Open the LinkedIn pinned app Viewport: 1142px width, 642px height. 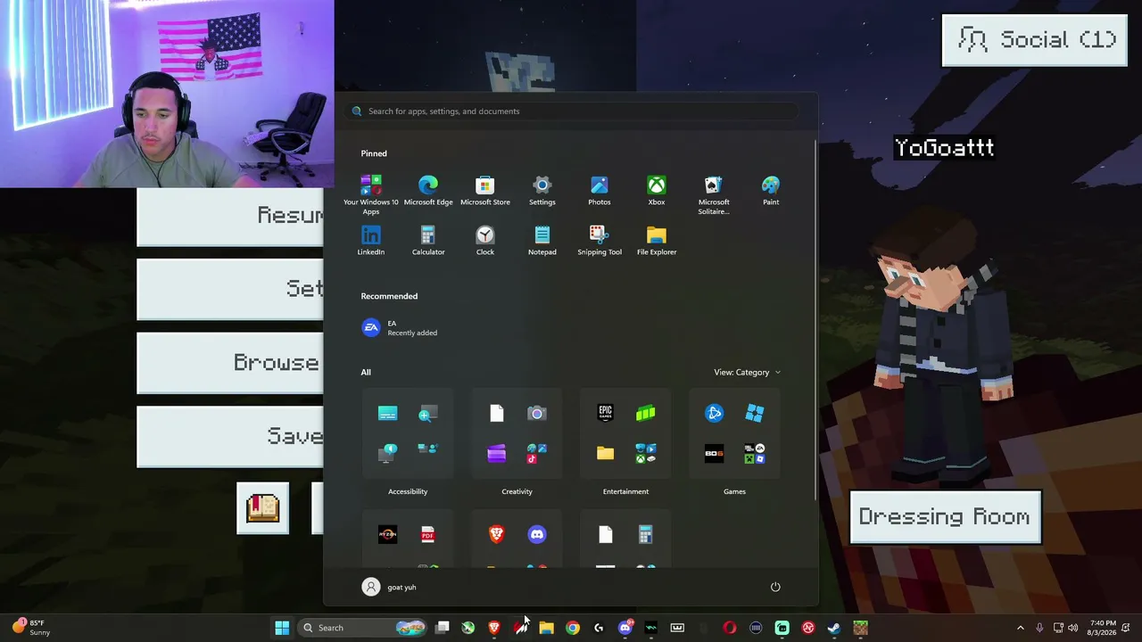371,241
